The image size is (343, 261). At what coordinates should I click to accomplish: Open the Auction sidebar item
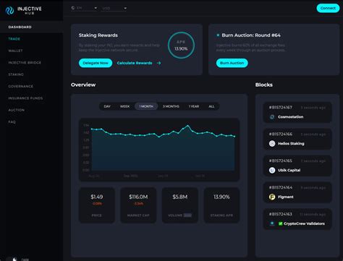(x=17, y=110)
